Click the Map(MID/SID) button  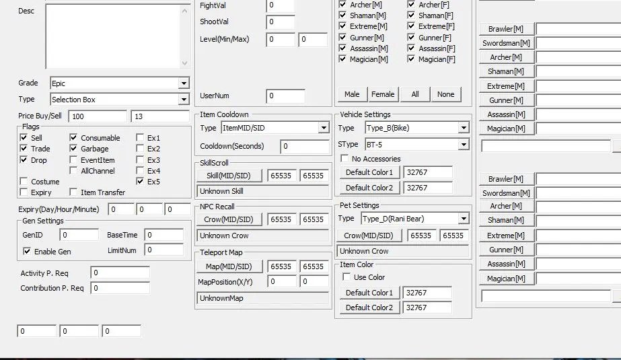click(x=229, y=266)
